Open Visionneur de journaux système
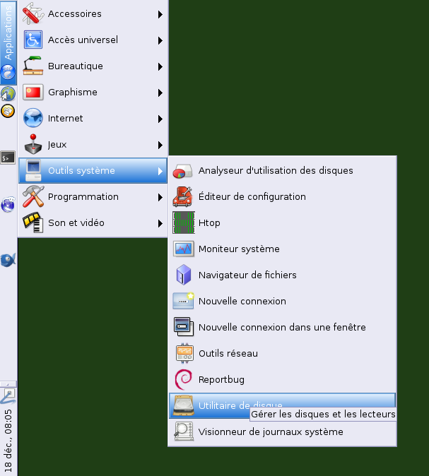This screenshot has height=476, width=429. (271, 432)
